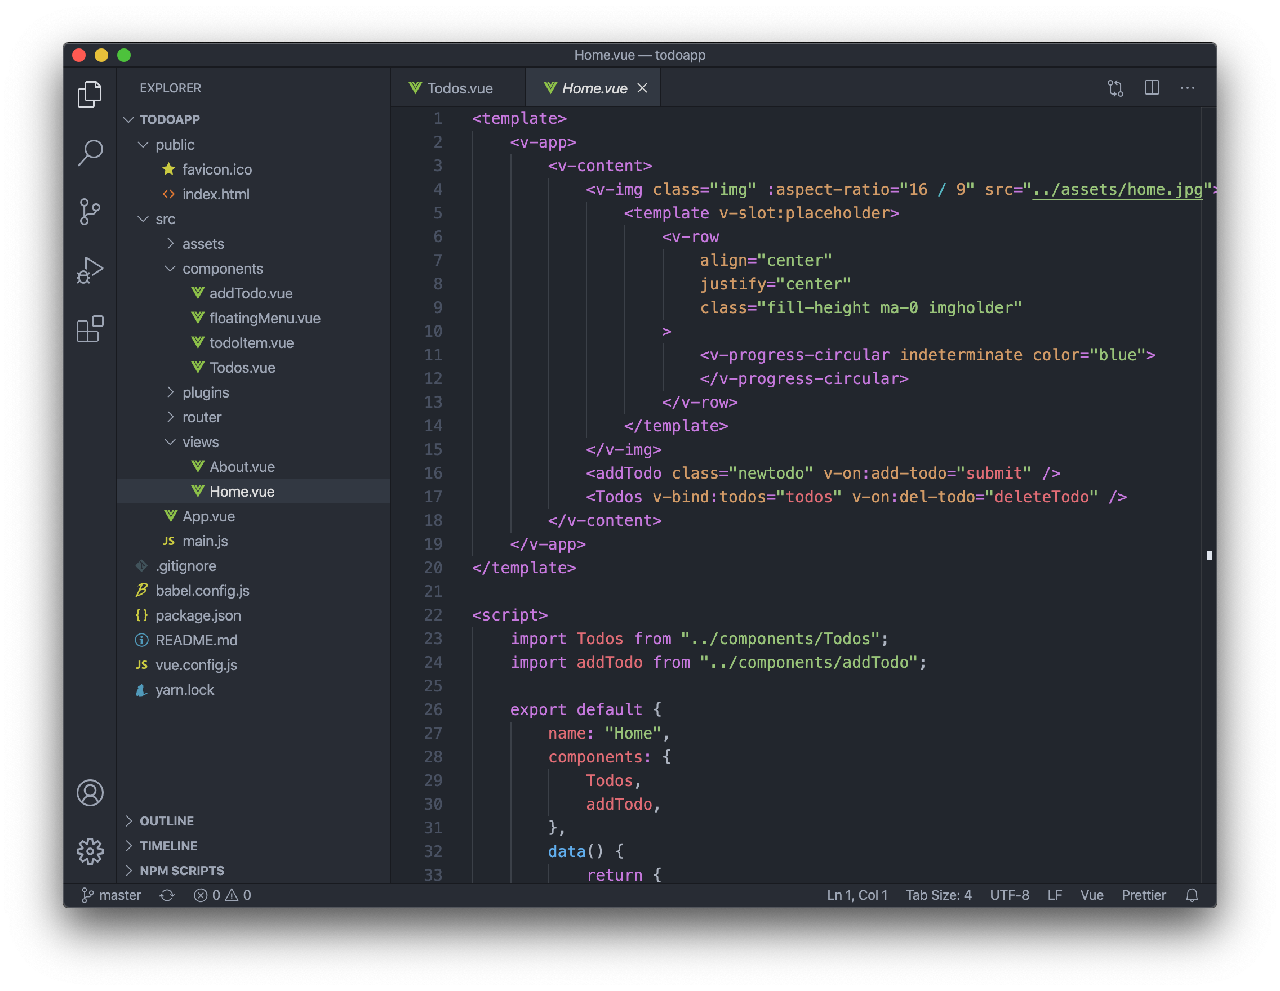Collapse the public folder
Viewport: 1280px width, 991px height.
click(253, 145)
